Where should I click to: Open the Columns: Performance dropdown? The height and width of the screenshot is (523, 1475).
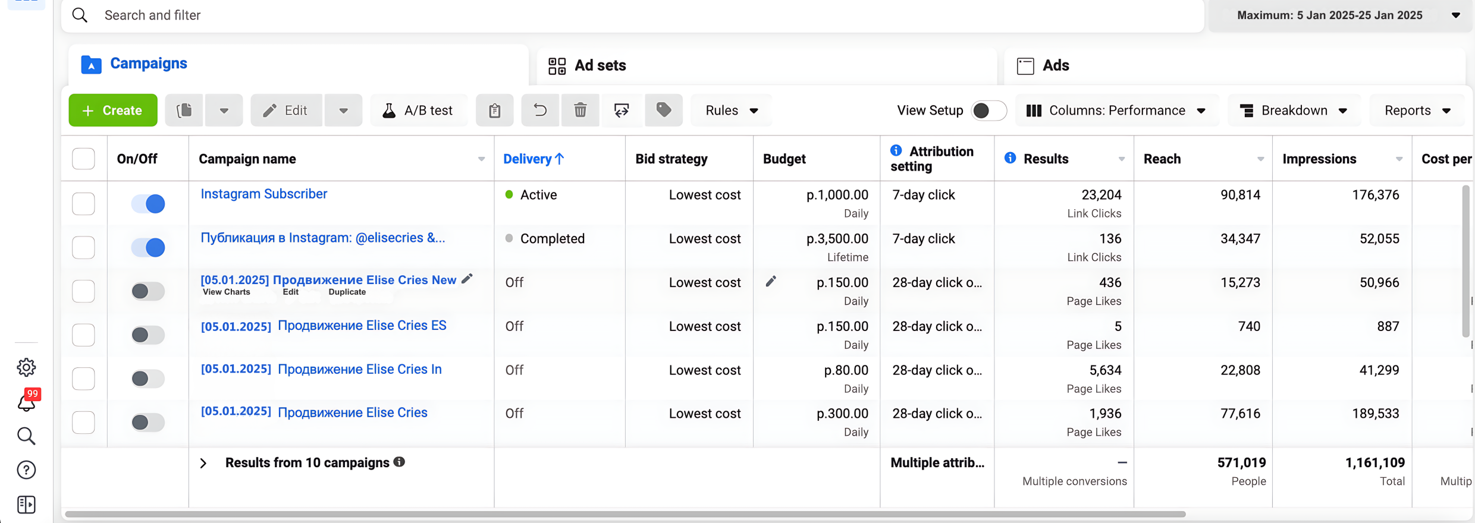click(1116, 111)
